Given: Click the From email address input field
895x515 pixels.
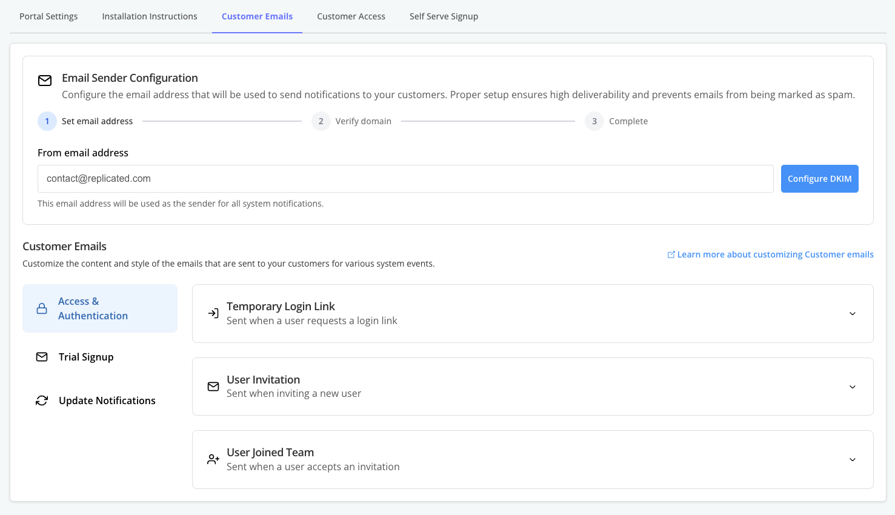Looking at the screenshot, I should click(x=405, y=179).
